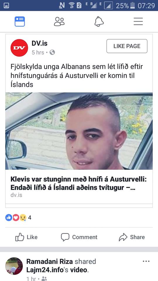Open Ramadani Riza's profile picture
This screenshot has height=281, width=158.
coord(14,266)
